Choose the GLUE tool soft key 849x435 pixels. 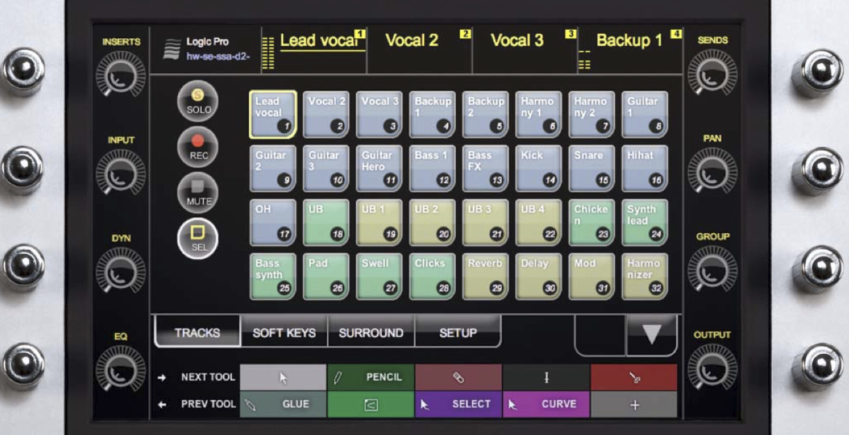pyautogui.click(x=283, y=404)
